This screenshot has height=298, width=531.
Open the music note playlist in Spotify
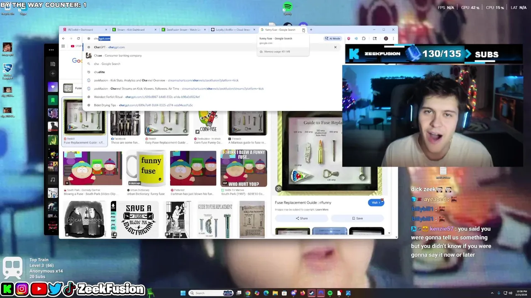53,180
